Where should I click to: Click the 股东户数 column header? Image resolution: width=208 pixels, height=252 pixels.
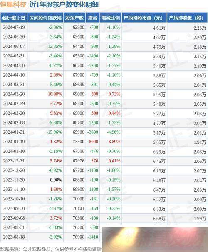click(74, 18)
